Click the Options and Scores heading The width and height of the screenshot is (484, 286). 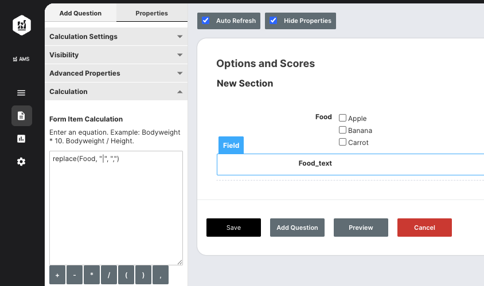pos(266,63)
